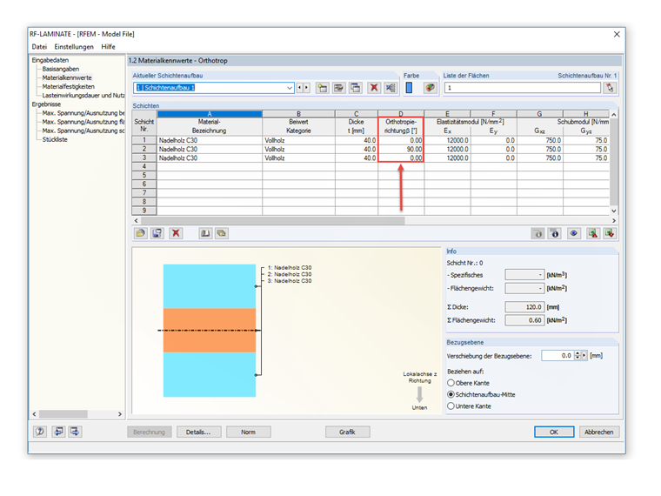Select the Obere Kante radio button

pos(451,383)
